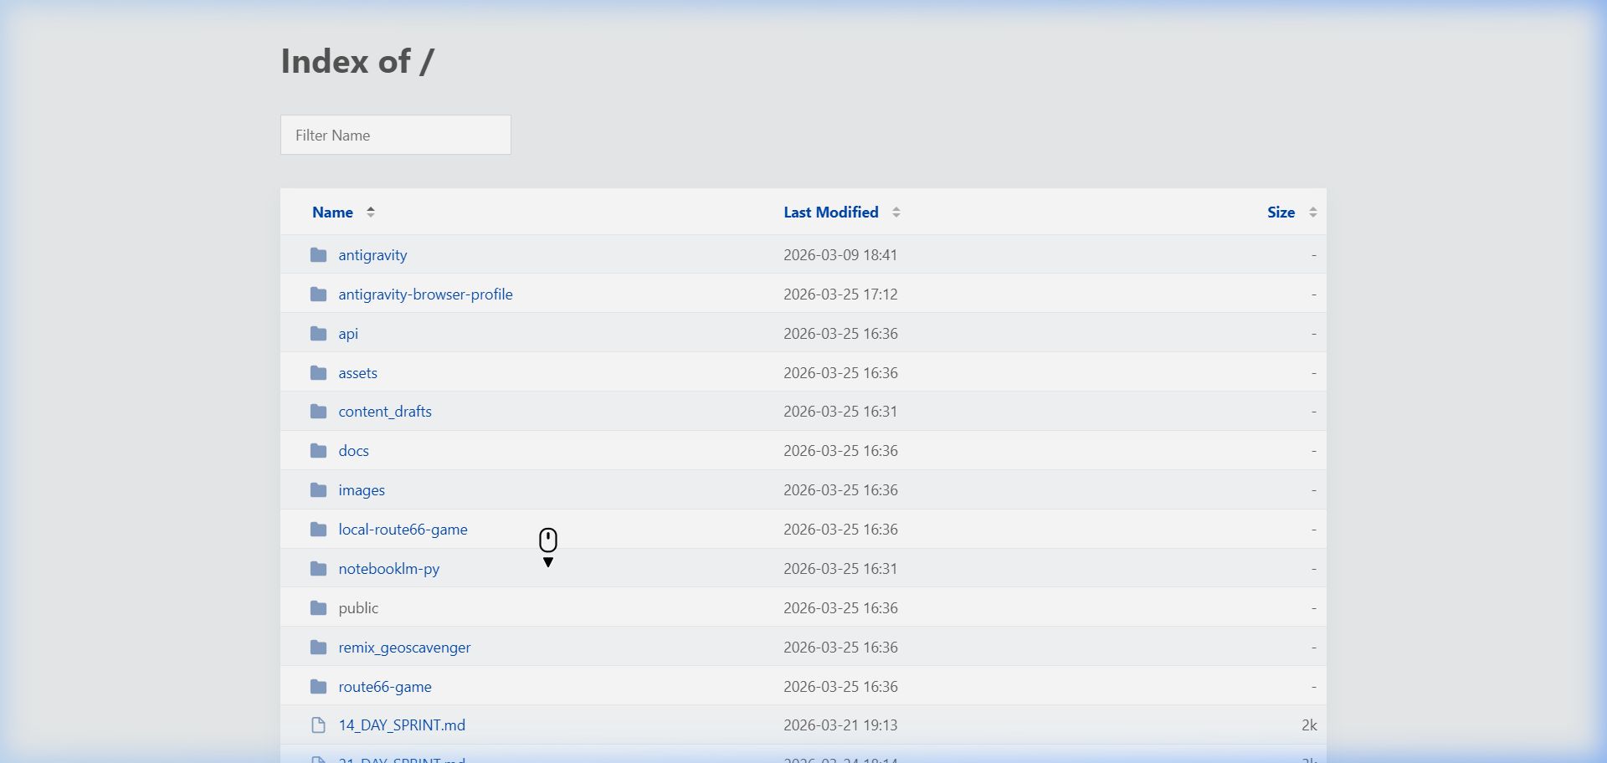This screenshot has width=1607, height=763.
Task: Click the folder icon beside route66-game
Action: [318, 687]
